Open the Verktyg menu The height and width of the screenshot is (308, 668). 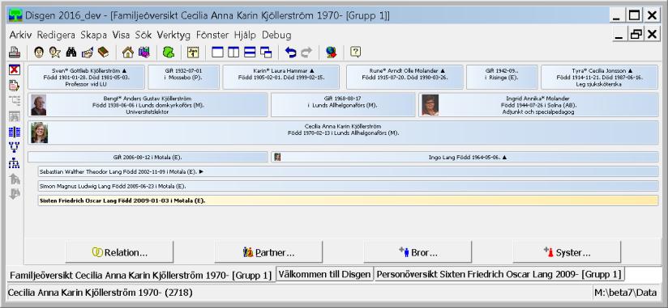[x=173, y=35]
